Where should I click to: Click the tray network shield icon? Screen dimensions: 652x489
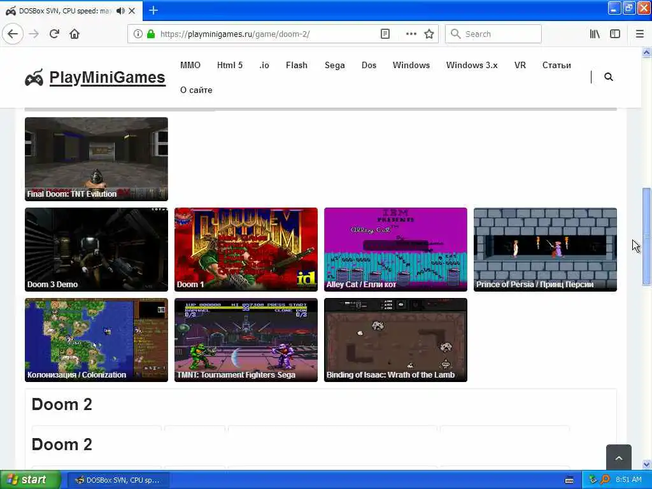pyautogui.click(x=593, y=480)
